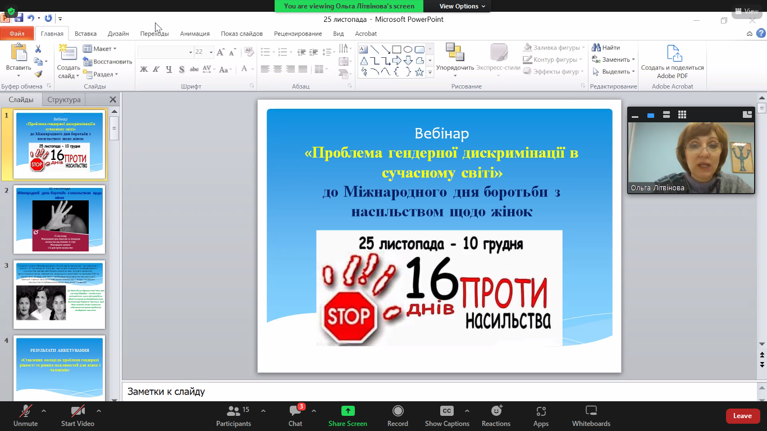This screenshot has width=767, height=431.
Task: Decrease font size with the small A icon
Action: (x=232, y=52)
